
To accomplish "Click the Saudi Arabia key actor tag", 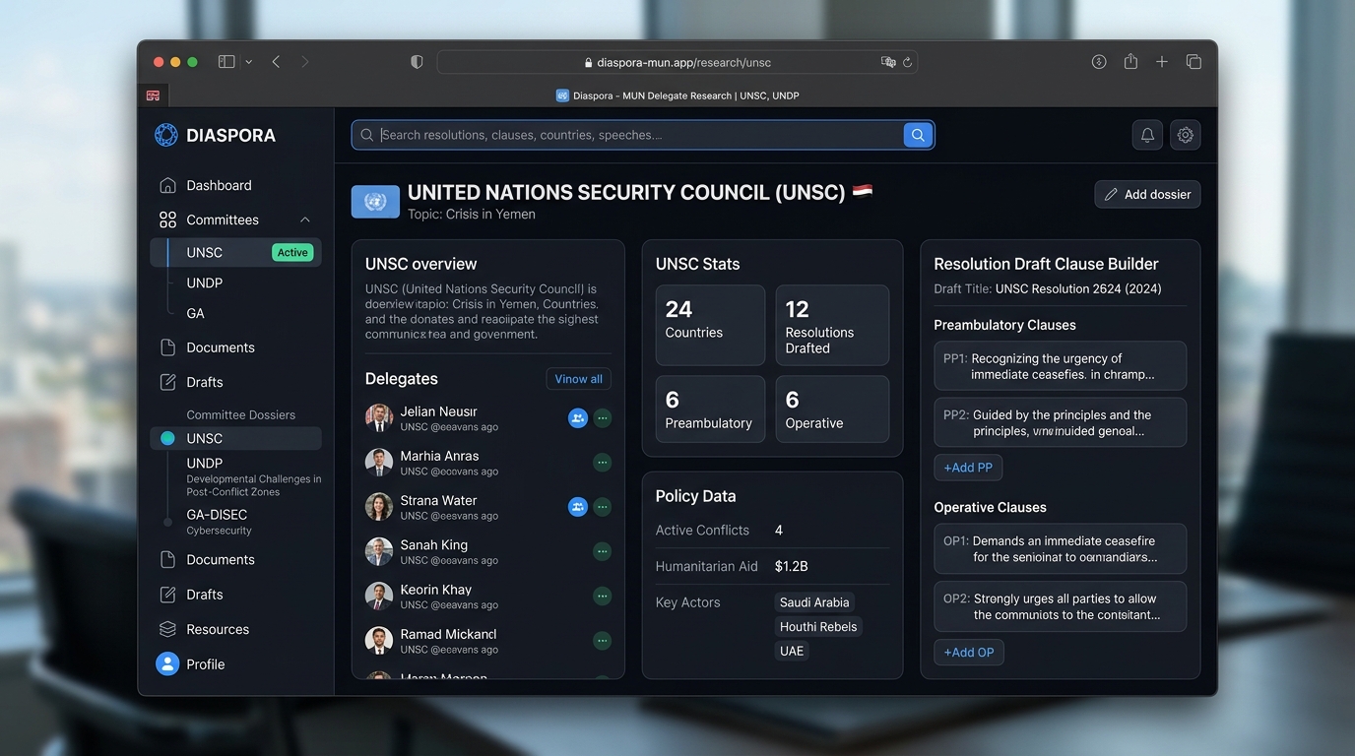I will click(814, 602).
